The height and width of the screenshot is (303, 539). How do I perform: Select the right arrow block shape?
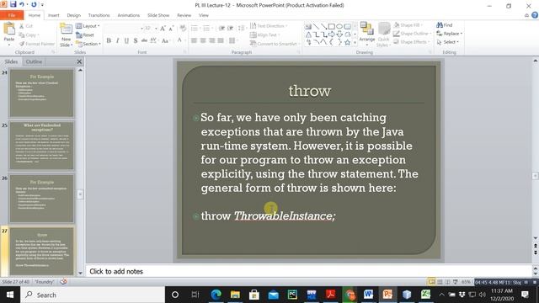click(x=331, y=35)
